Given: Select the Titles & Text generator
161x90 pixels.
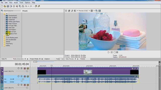Looking at the screenshot, I should 12,32.
